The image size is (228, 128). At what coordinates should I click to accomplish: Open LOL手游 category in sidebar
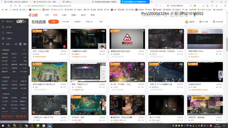[x=5, y=101]
